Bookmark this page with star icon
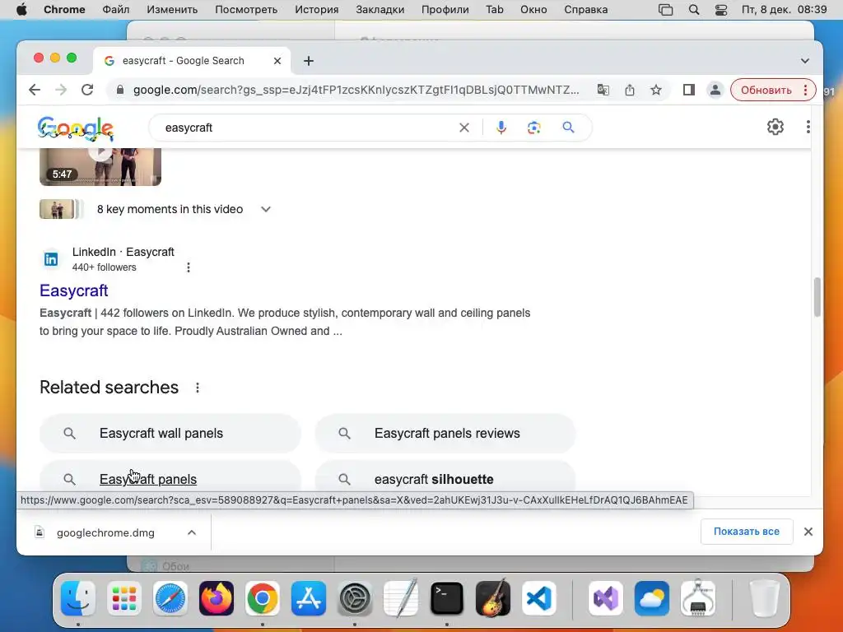843x632 pixels. (656, 90)
